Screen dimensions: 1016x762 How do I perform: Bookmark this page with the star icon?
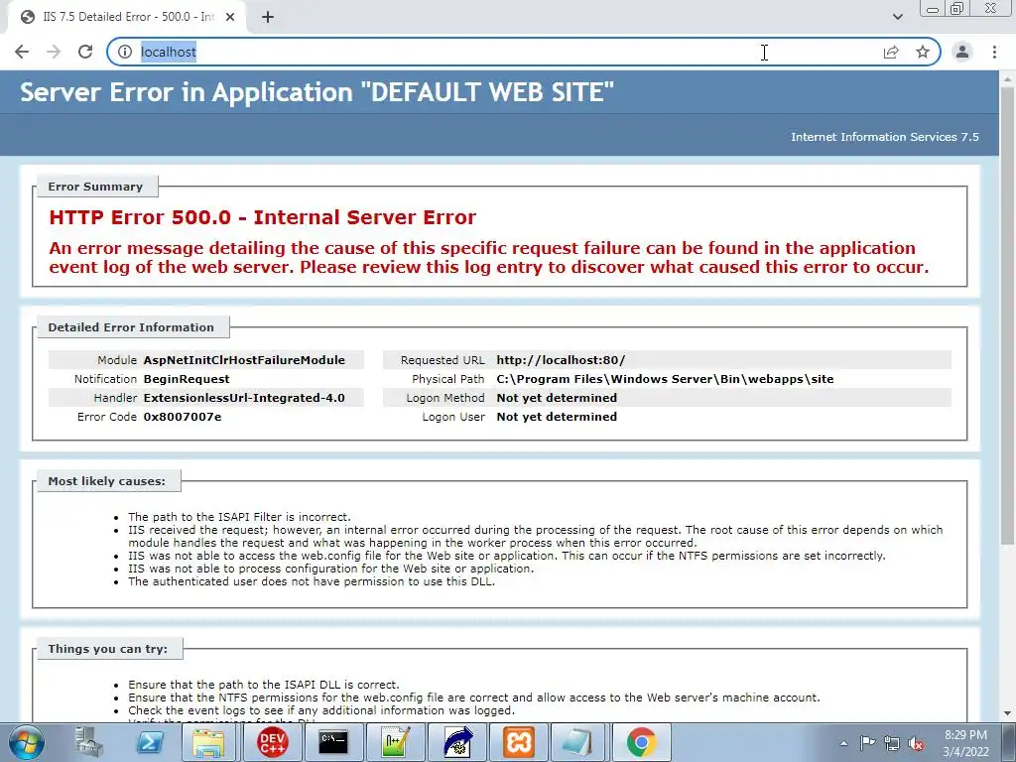[923, 52]
